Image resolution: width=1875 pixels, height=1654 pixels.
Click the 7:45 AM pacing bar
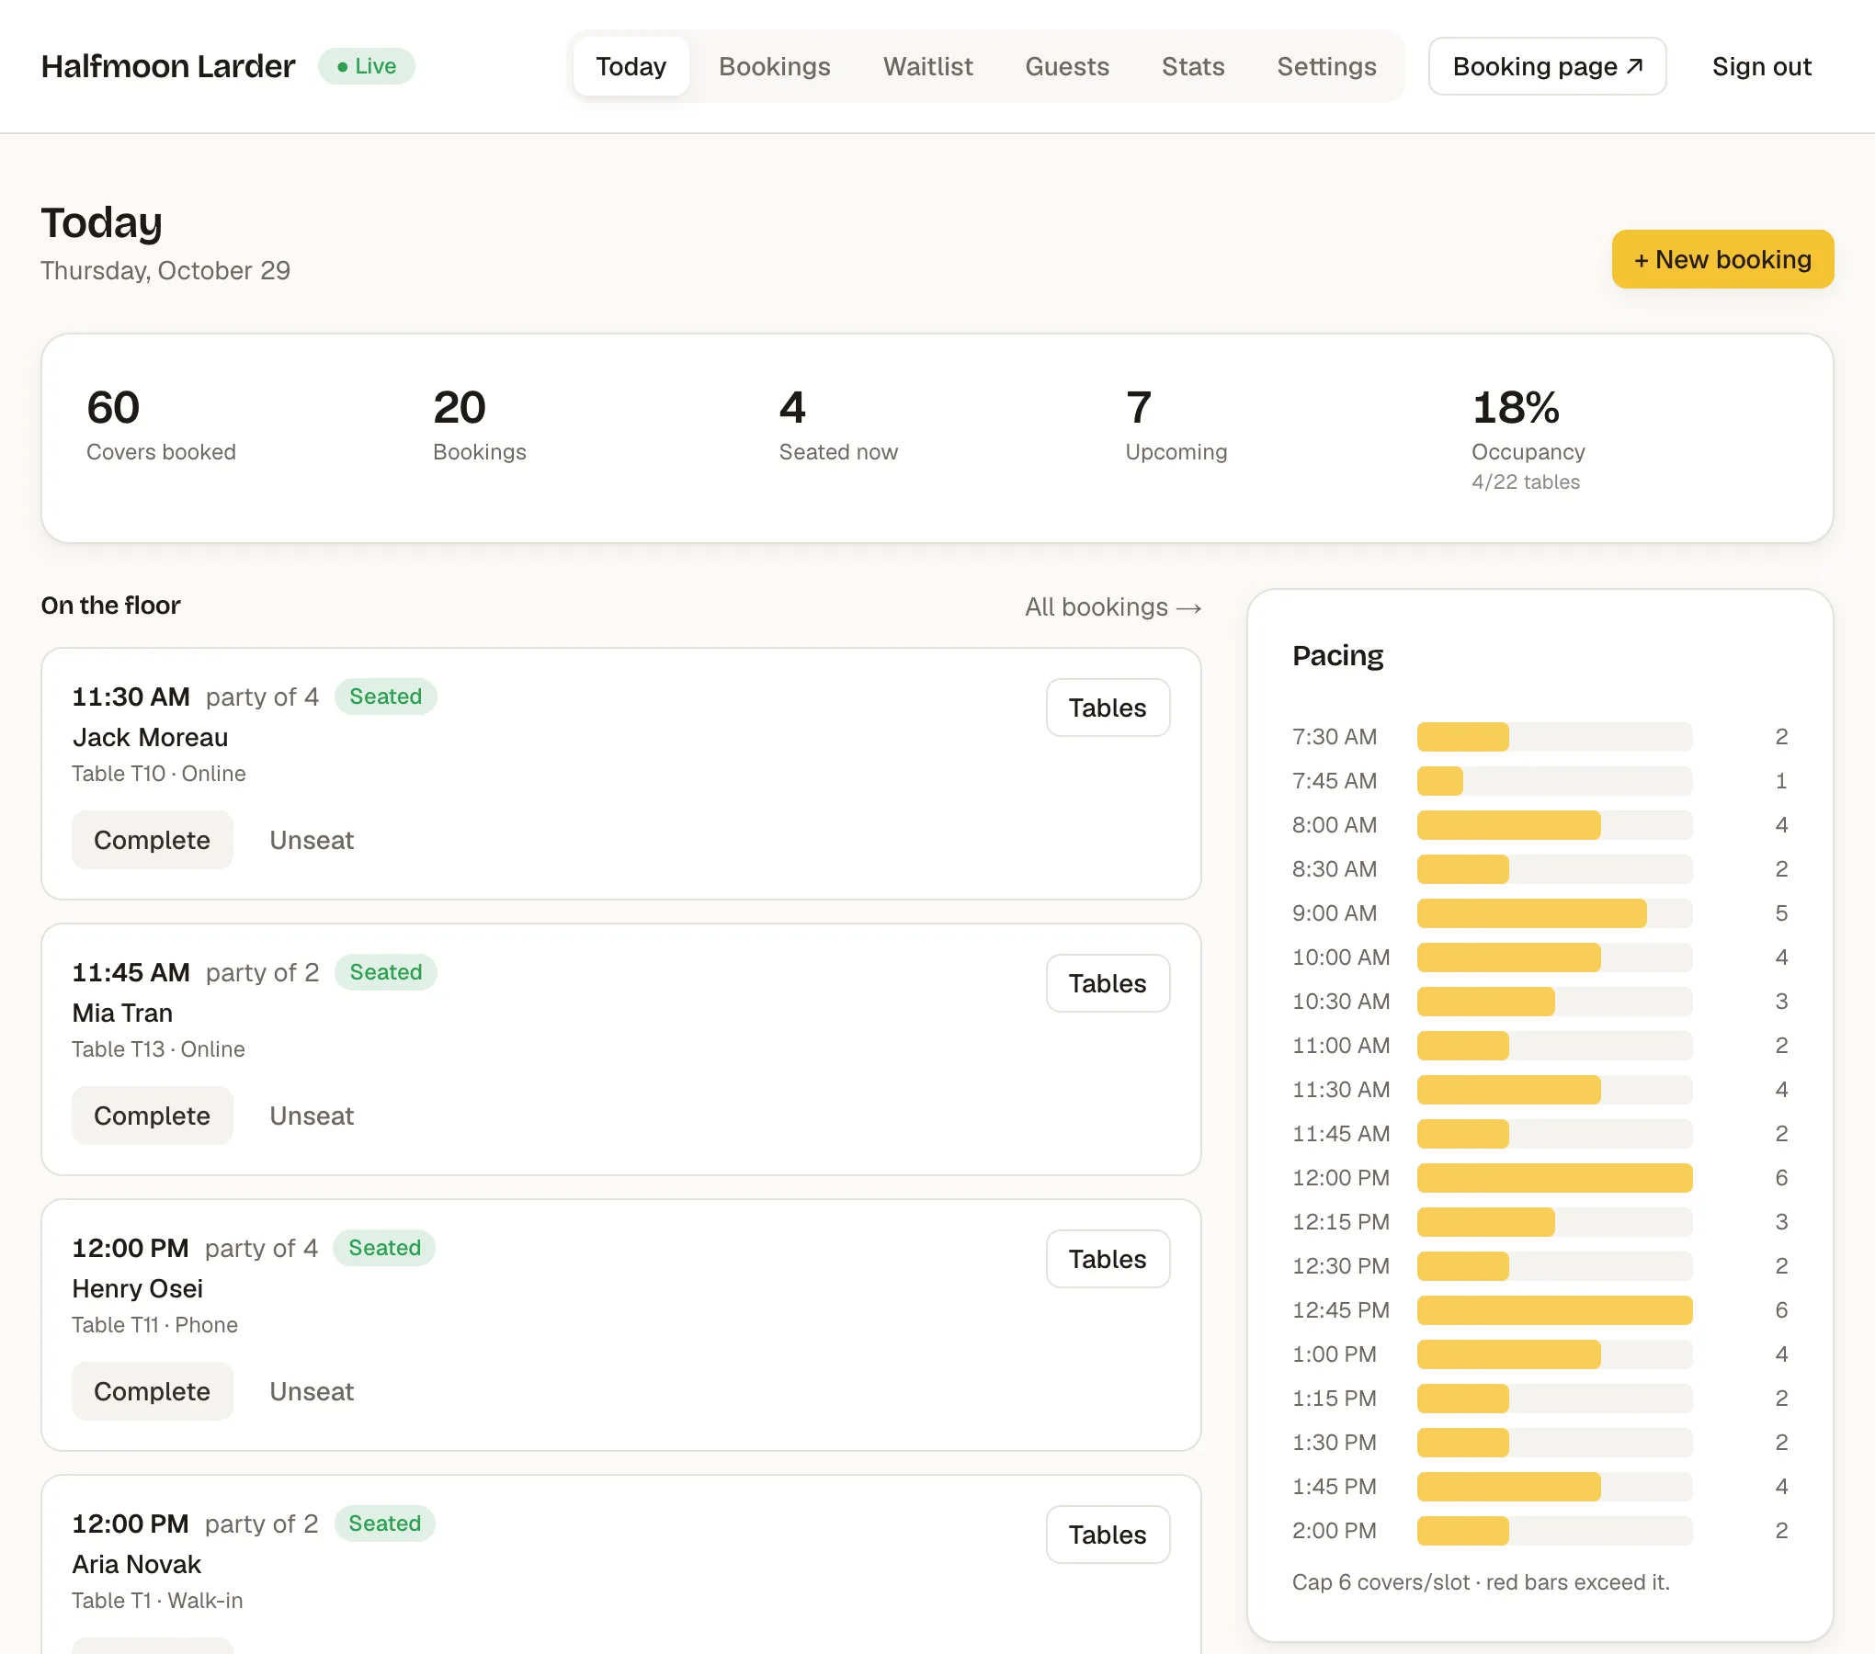click(x=1554, y=781)
